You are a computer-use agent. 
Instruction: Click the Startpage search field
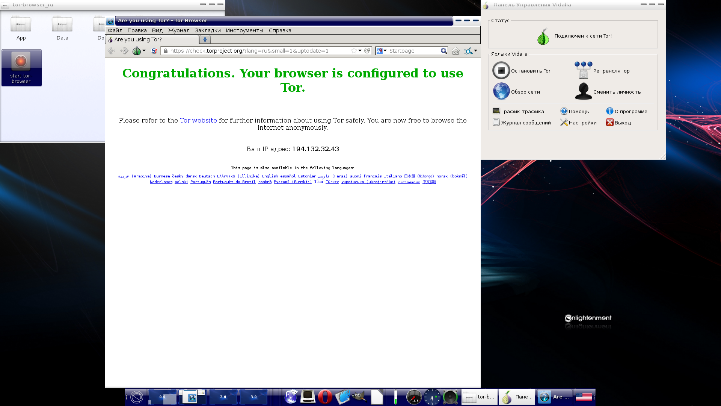[x=413, y=51]
